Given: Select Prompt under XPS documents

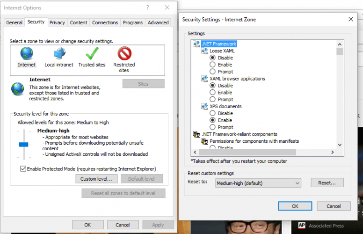Looking at the screenshot, I should (x=212, y=127).
